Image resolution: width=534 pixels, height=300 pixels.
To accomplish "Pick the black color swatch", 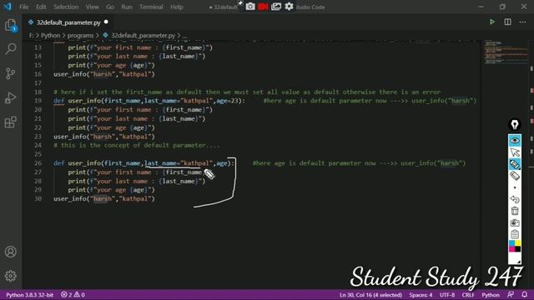I will click(x=517, y=249).
